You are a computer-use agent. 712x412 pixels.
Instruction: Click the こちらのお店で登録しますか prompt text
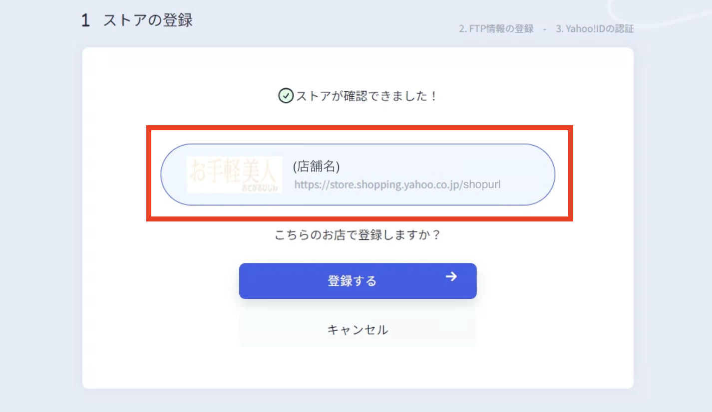(x=357, y=234)
